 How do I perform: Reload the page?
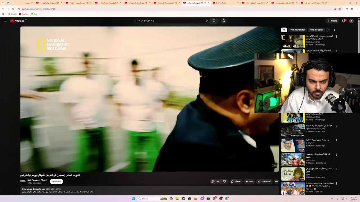pos(13,9)
